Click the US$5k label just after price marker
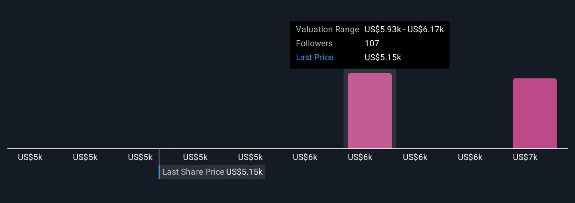The image size is (575, 203). [x=195, y=157]
